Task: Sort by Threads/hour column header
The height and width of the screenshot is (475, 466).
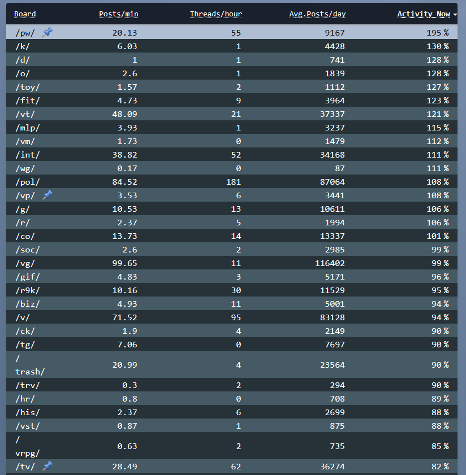Action: tap(215, 14)
